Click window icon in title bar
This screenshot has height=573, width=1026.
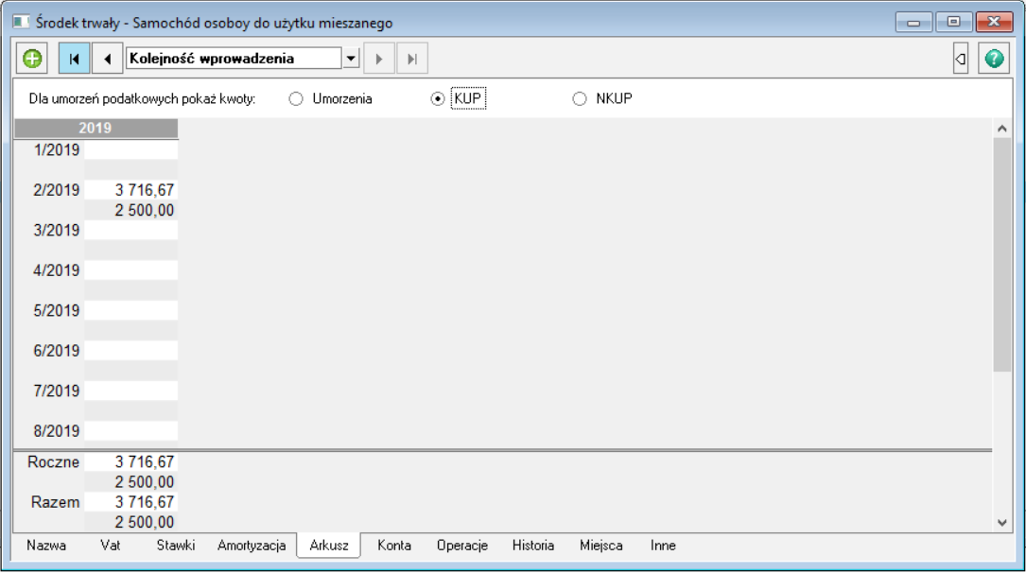coord(20,22)
